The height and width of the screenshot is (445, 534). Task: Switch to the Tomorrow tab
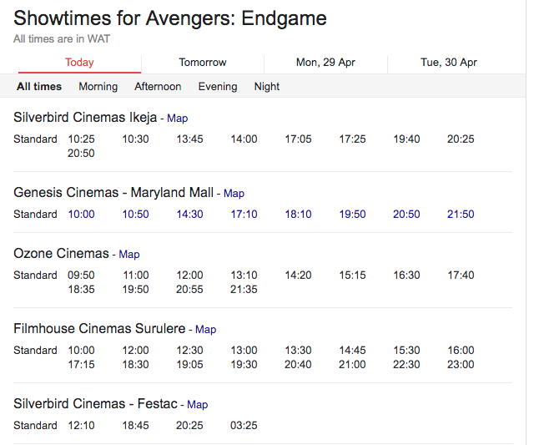(203, 63)
